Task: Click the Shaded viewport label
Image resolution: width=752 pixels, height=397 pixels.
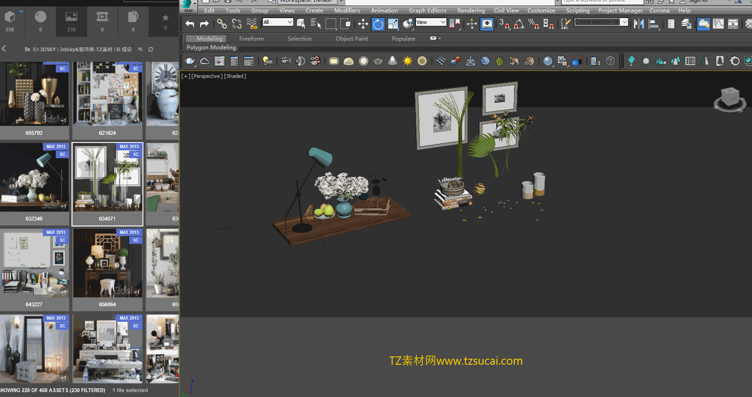Action: [x=235, y=76]
